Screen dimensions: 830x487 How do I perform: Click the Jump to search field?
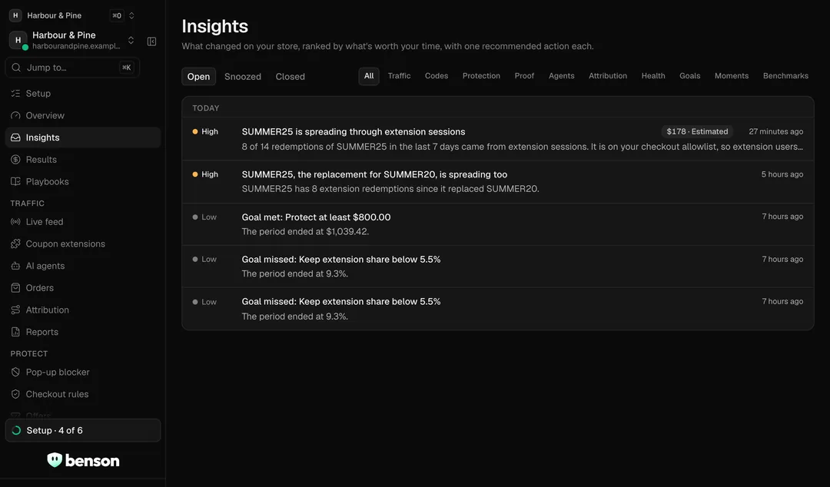(72, 68)
